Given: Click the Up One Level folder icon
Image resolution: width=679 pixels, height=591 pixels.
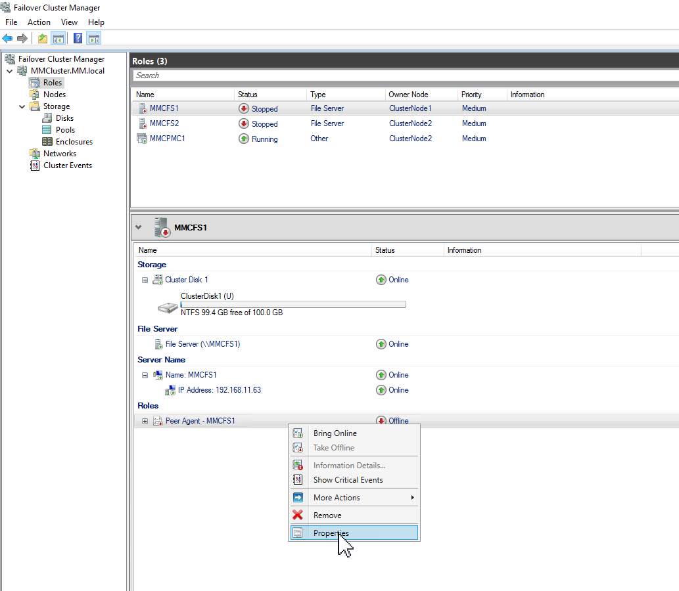Looking at the screenshot, I should click(x=43, y=38).
